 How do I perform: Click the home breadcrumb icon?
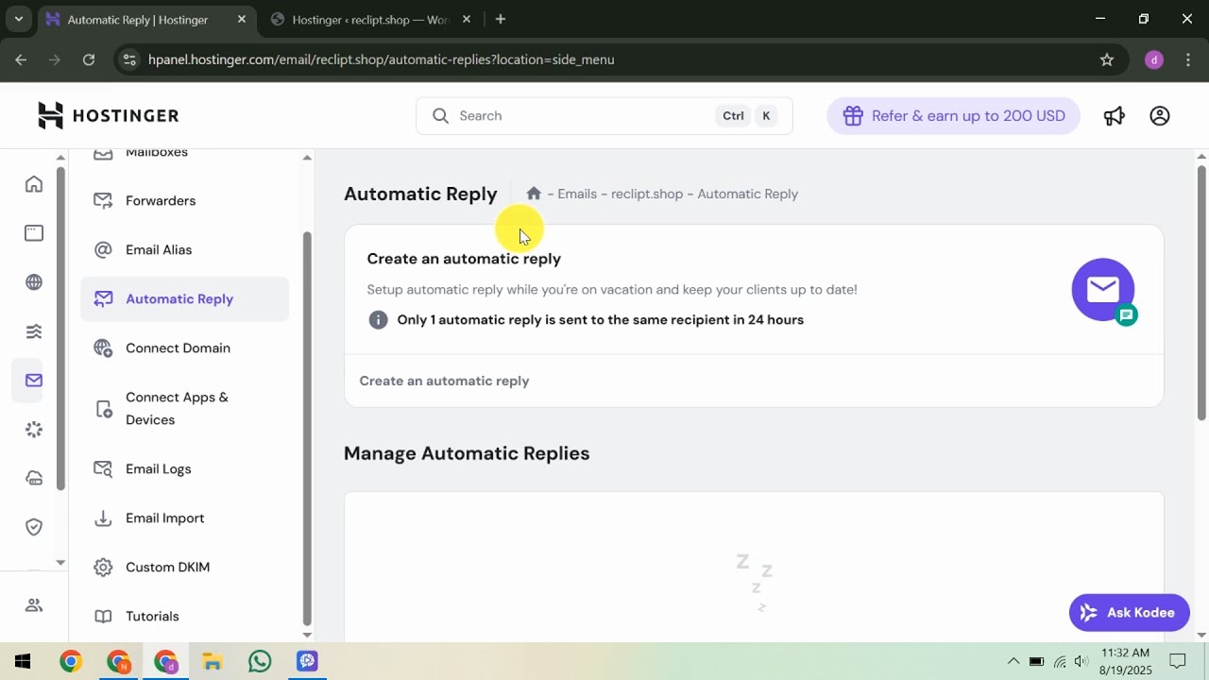(x=534, y=193)
